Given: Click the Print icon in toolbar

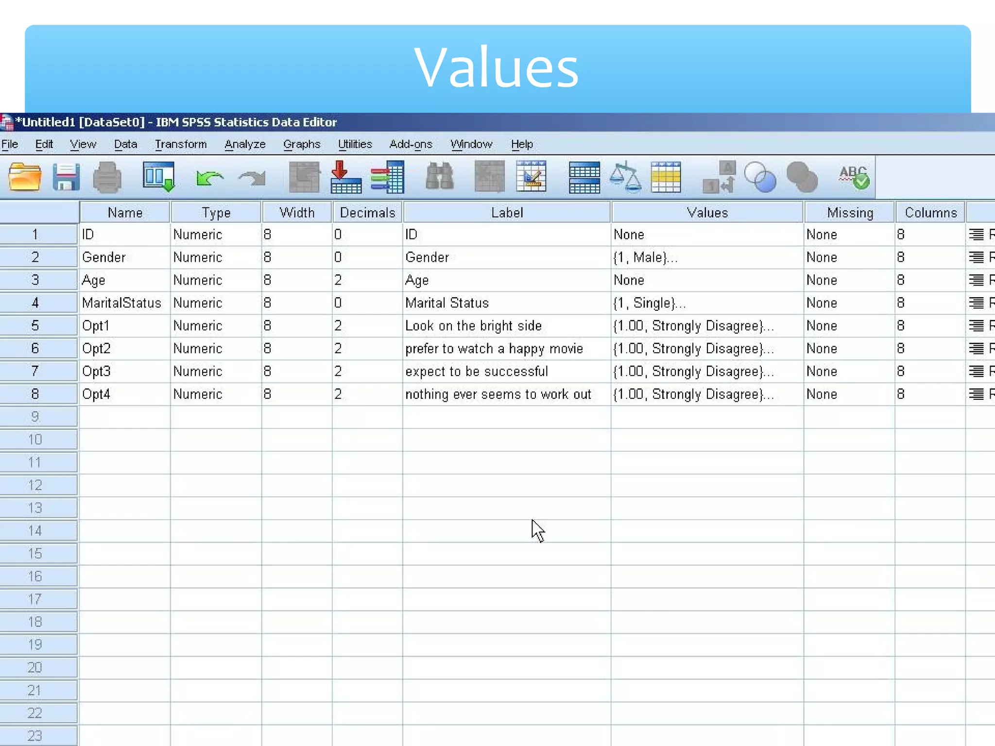Looking at the screenshot, I should (107, 177).
